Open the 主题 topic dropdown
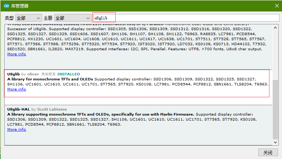282x159 pixels. pos(73,18)
